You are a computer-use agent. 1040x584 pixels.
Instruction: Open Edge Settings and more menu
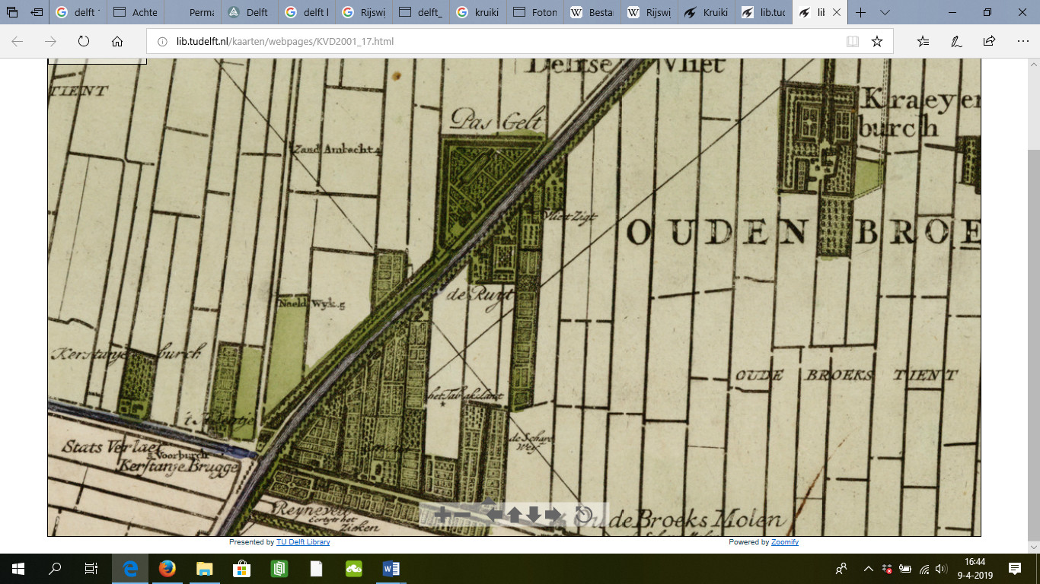[1022, 41]
